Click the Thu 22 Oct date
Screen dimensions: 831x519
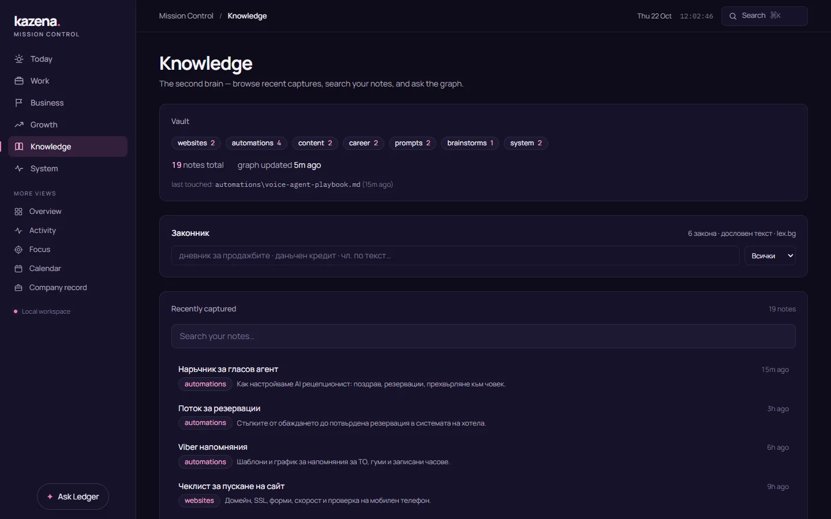click(x=654, y=16)
